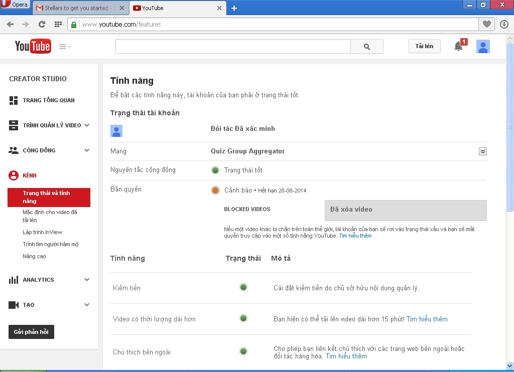Click the Cảnh báo warning text
Image resolution: width=514 pixels, height=372 pixels.
238,190
